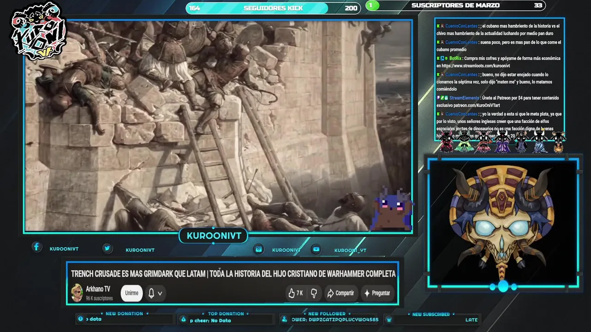The width and height of the screenshot is (591, 332).
Task: Click the subscriber goal number 33
Action: (538, 6)
